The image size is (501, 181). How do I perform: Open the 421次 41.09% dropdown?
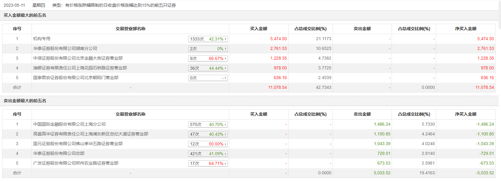208,154
